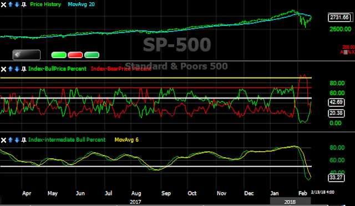Click the Dec month label
The width and height of the screenshot is (355, 206).
click(249, 193)
